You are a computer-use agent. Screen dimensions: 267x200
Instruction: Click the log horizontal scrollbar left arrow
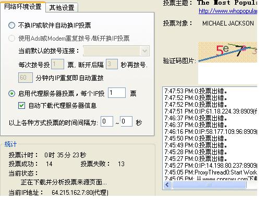167,185
